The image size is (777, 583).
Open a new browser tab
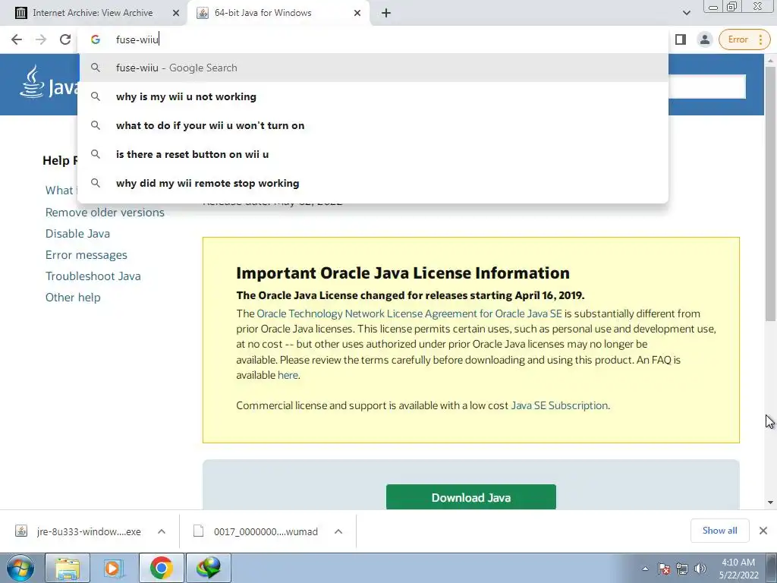click(x=386, y=13)
